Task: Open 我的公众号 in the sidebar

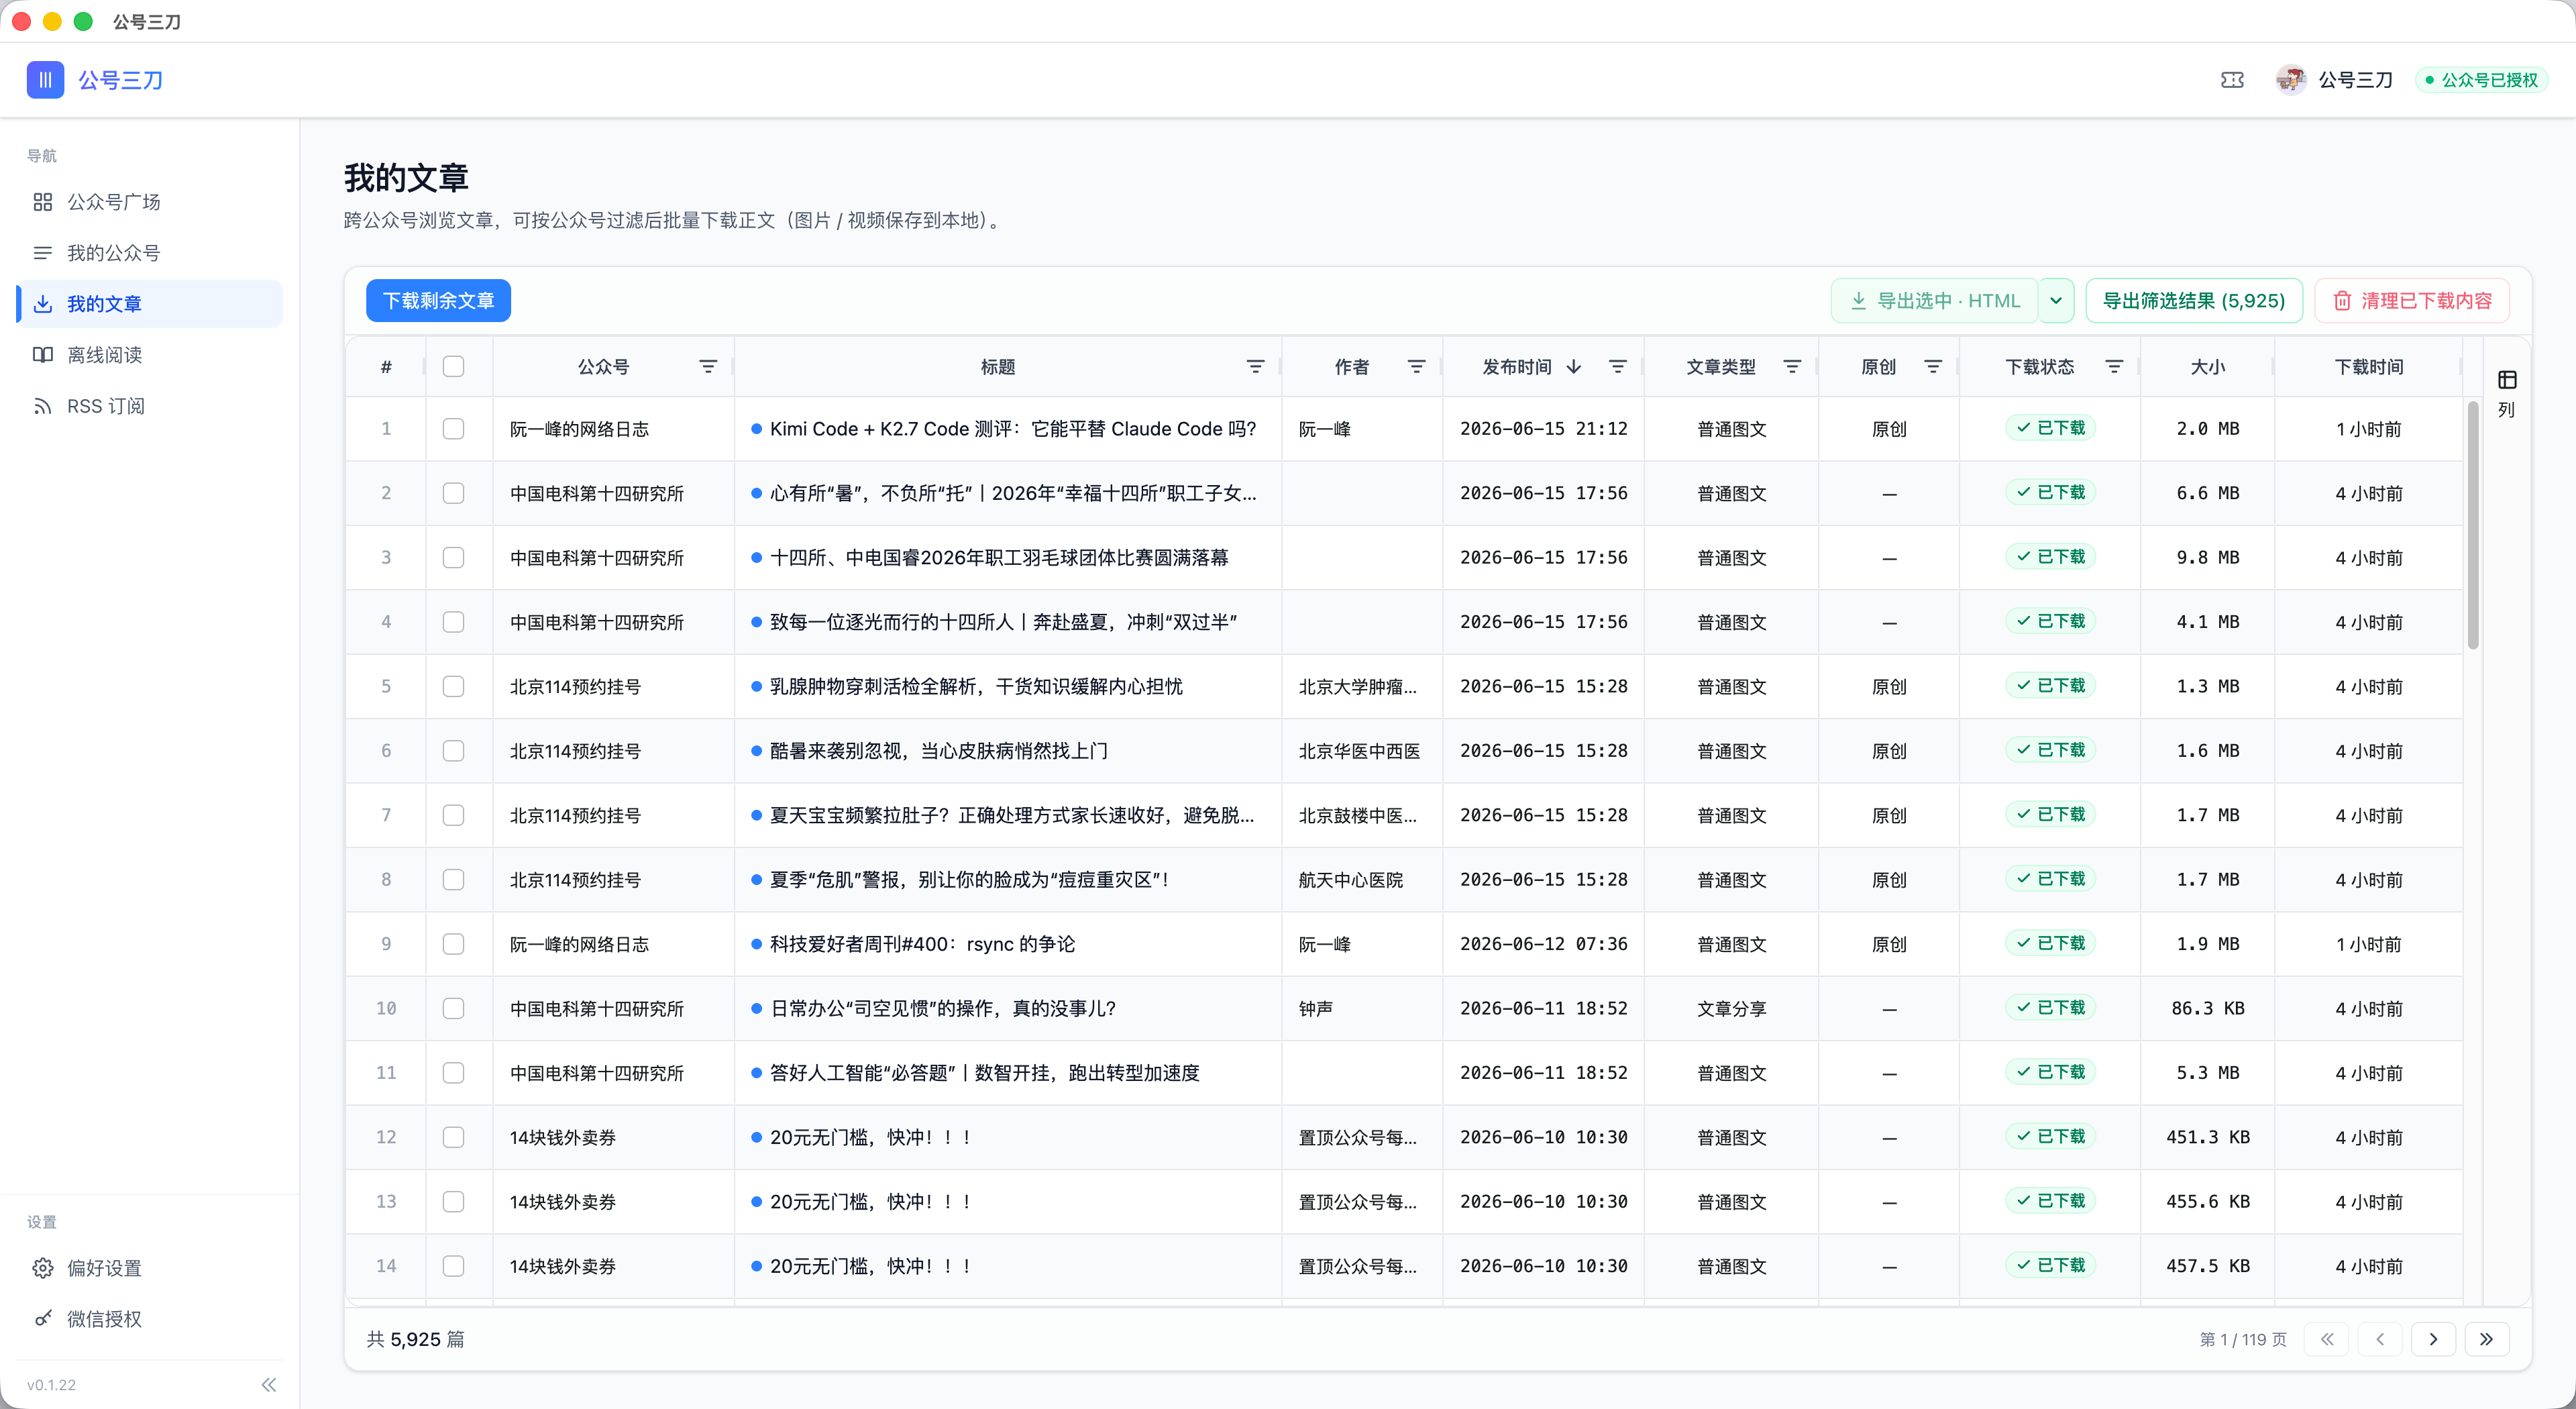Action: 150,253
